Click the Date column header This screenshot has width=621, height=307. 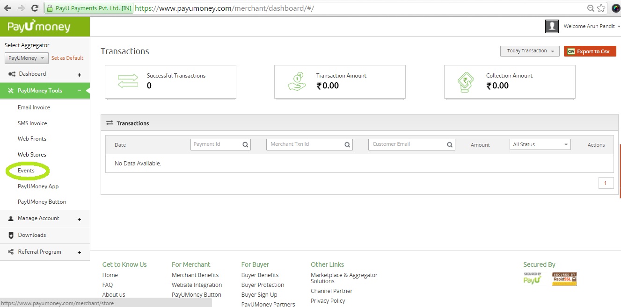pos(120,145)
